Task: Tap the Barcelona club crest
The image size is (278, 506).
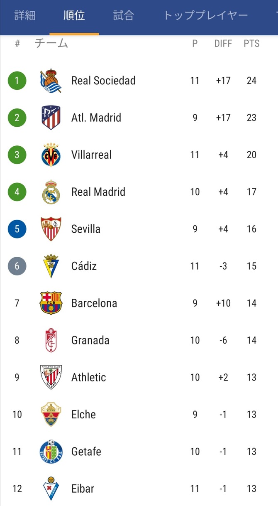Action: [51, 303]
